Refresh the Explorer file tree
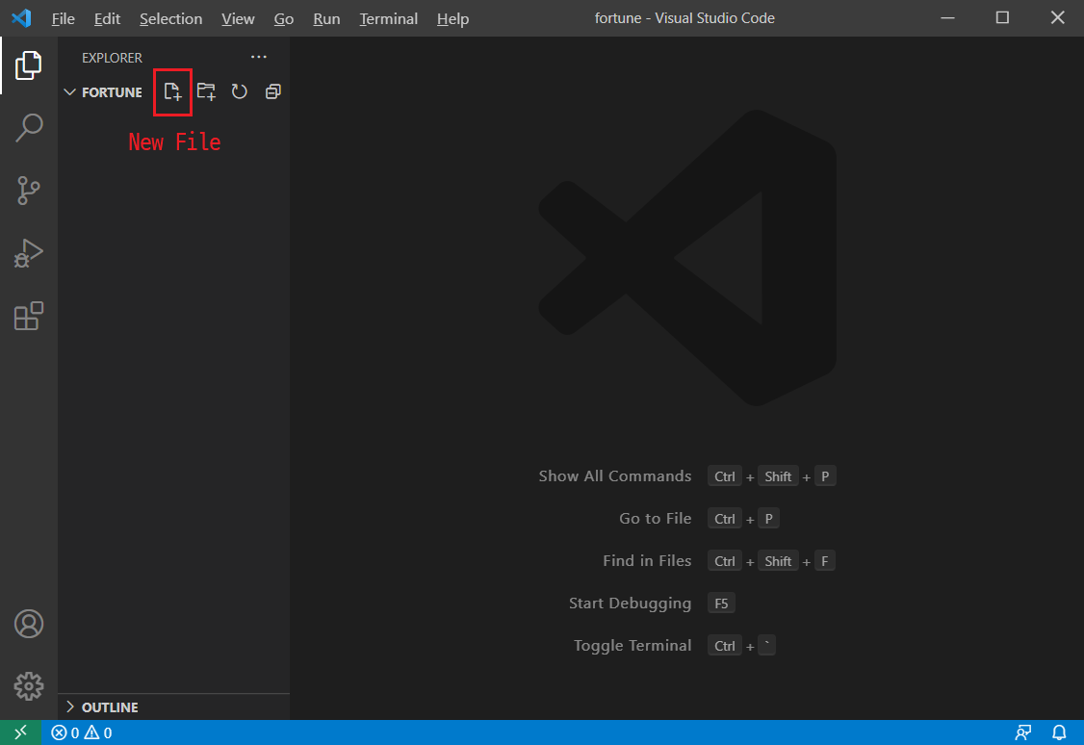This screenshot has width=1084, height=745. coord(239,91)
